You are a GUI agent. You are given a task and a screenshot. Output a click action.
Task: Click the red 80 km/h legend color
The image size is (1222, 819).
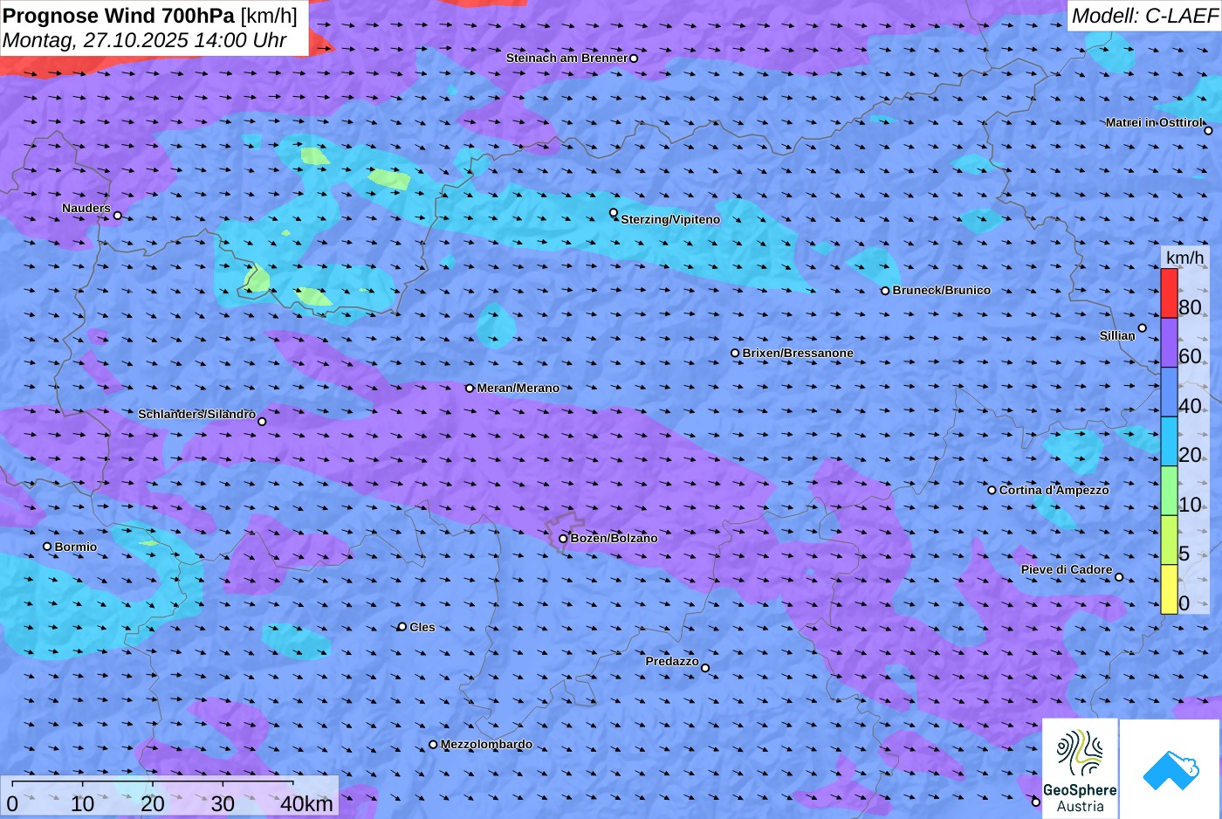(1169, 292)
